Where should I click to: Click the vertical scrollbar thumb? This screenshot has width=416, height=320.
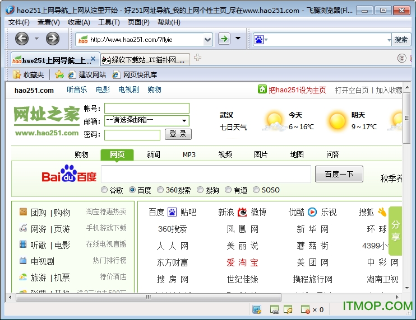406,118
